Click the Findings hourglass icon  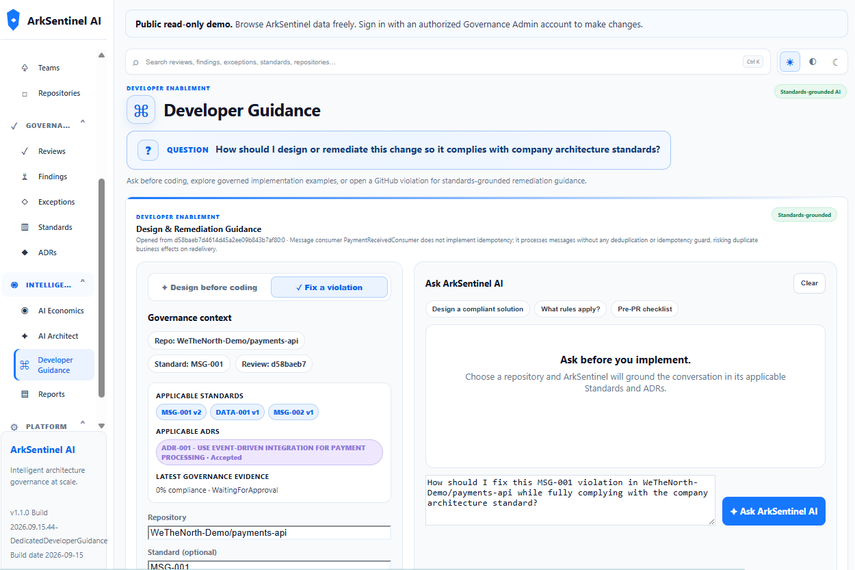point(25,177)
